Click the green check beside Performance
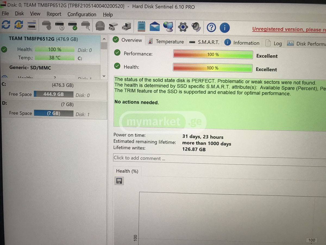 click(117, 53)
